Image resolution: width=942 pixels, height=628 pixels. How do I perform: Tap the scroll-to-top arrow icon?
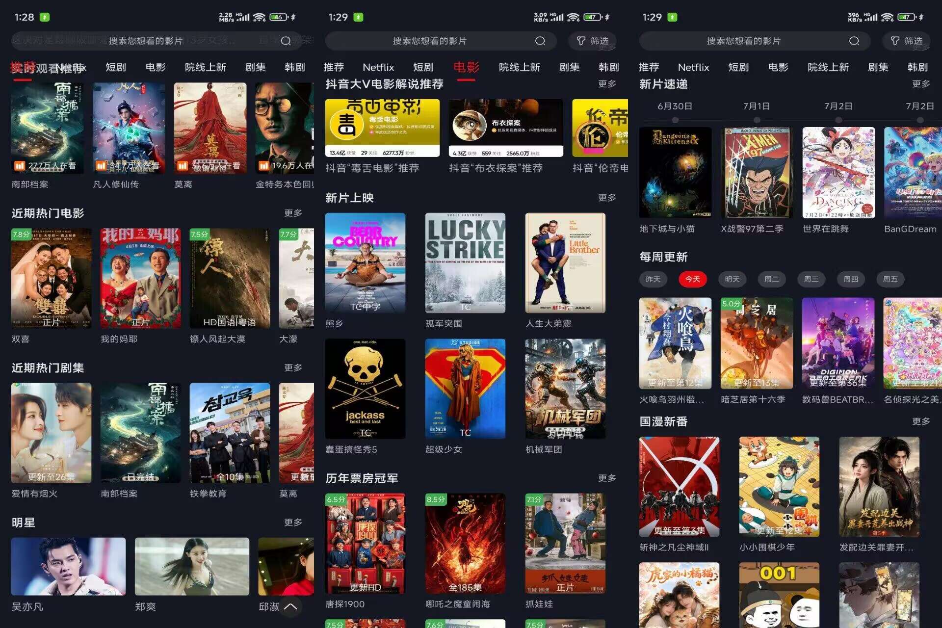click(290, 606)
